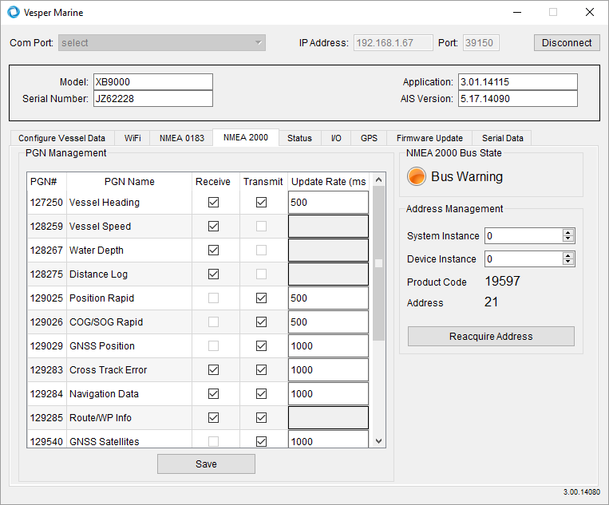Edit Navigation Data update rate field
The image size is (609, 505).
pyautogui.click(x=328, y=394)
